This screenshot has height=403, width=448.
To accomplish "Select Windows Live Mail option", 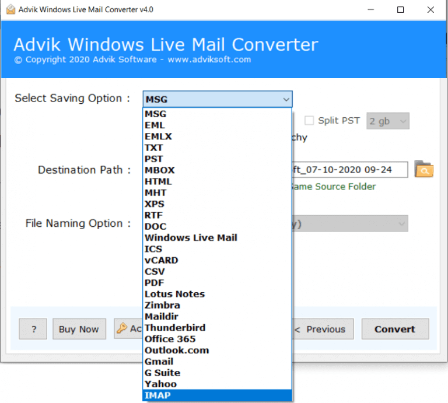I will coord(217,237).
